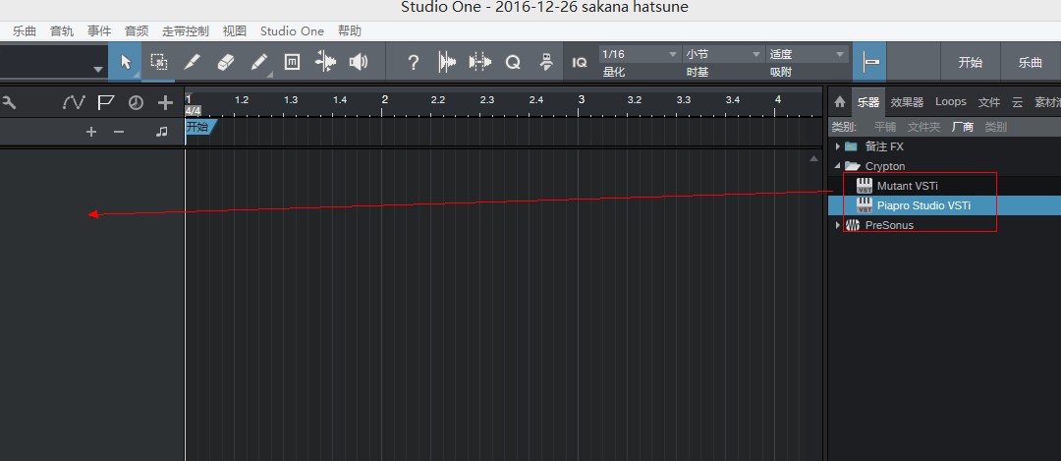The height and width of the screenshot is (461, 1061).
Task: Toggle the IQ input quantize button
Action: click(580, 62)
